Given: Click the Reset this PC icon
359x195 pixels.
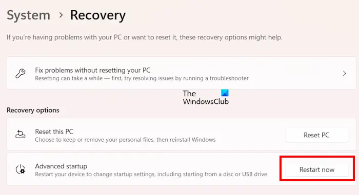Looking at the screenshot, I should [x=20, y=135].
